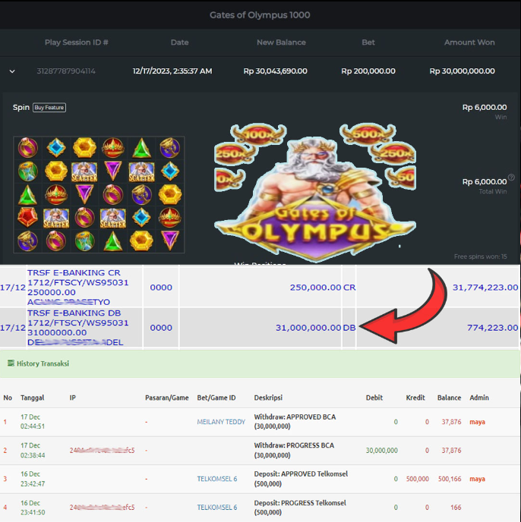Click bet amount Rp 200,000.00
The image size is (521, 522).
[368, 71]
